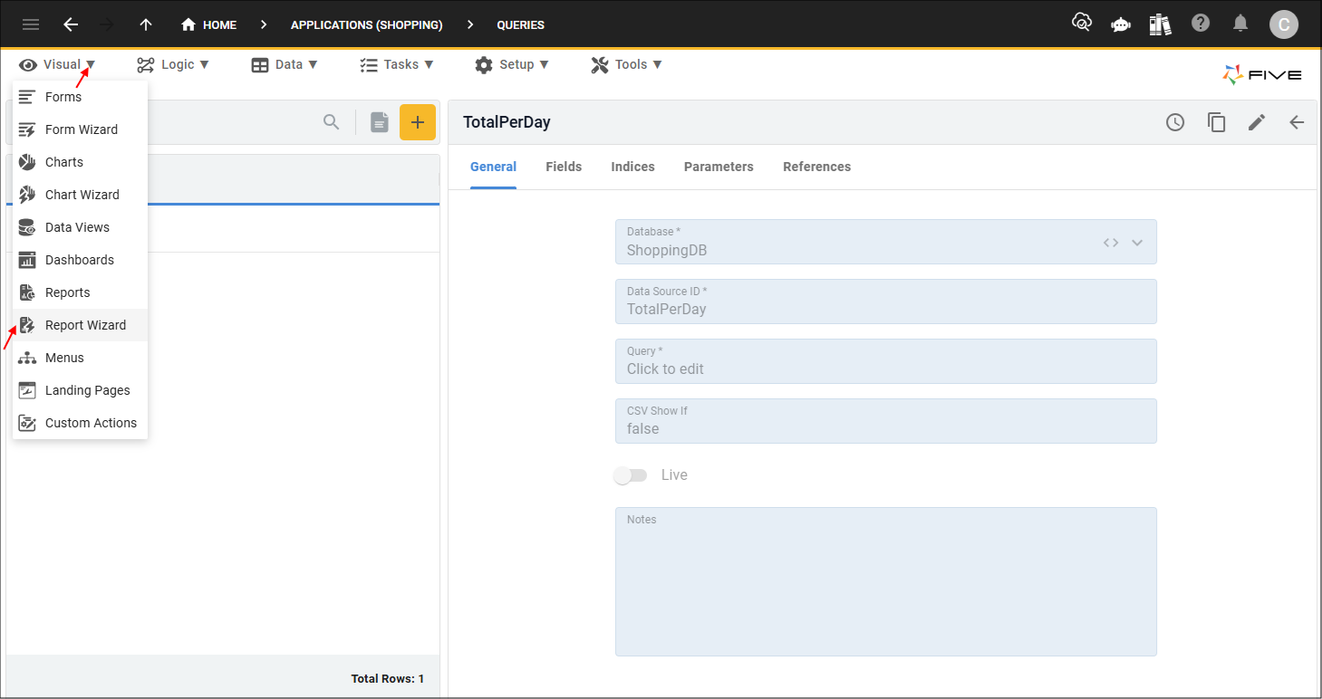Switch to the General tab

[493, 168]
